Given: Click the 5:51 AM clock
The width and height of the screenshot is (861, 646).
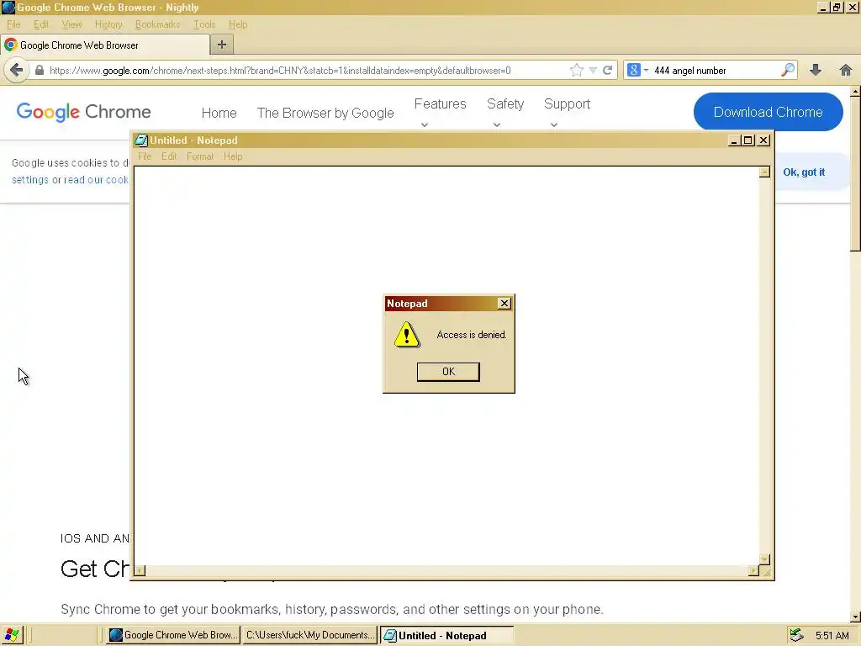Looking at the screenshot, I should pos(832,636).
